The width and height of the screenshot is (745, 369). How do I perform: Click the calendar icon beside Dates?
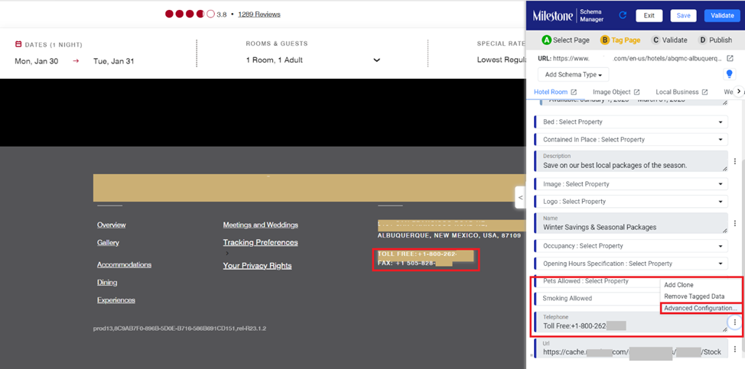tap(18, 44)
